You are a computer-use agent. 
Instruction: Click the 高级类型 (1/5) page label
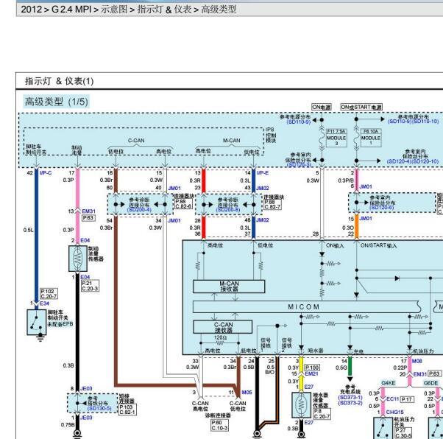(x=56, y=102)
